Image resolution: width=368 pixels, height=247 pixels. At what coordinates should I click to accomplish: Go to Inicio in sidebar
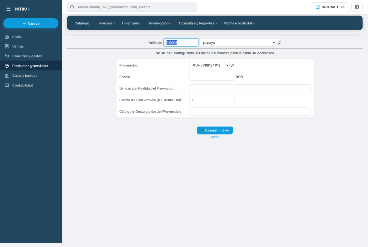[x=30, y=37]
